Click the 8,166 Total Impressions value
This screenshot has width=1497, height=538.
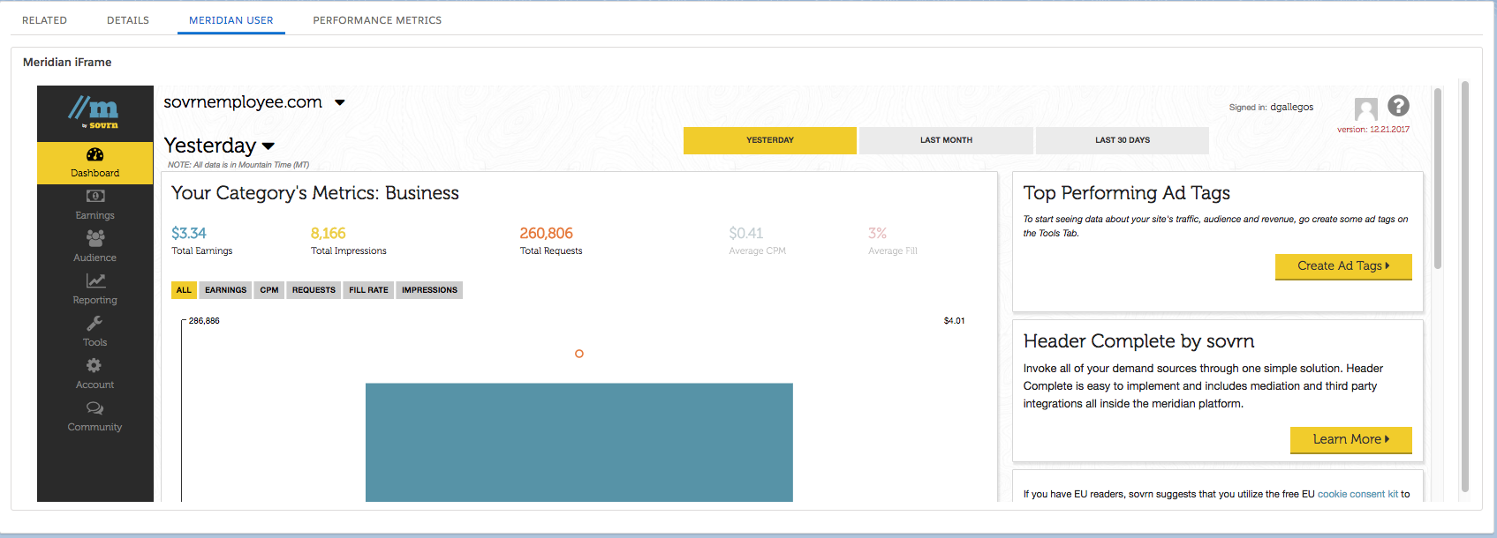(329, 233)
